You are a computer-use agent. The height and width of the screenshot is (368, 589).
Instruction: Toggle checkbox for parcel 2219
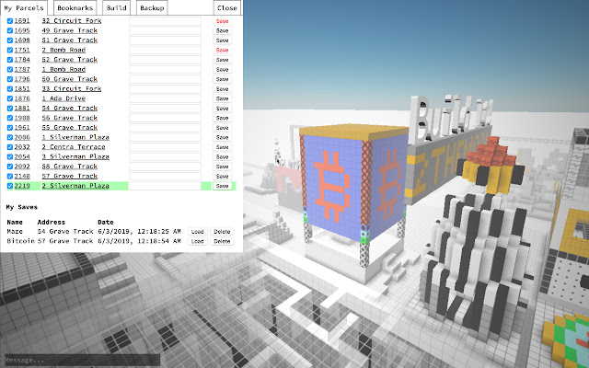(10, 186)
